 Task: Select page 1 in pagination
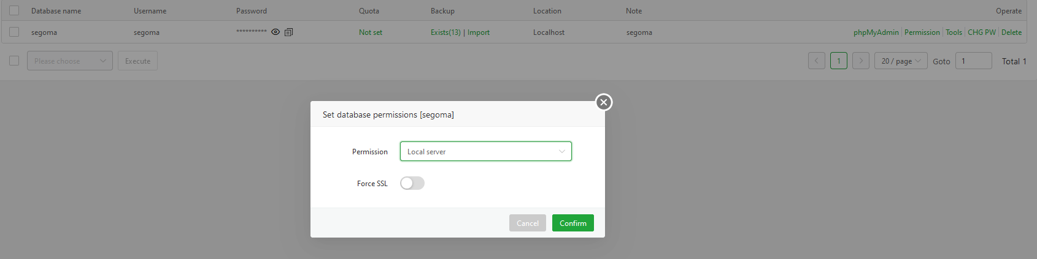click(x=838, y=61)
